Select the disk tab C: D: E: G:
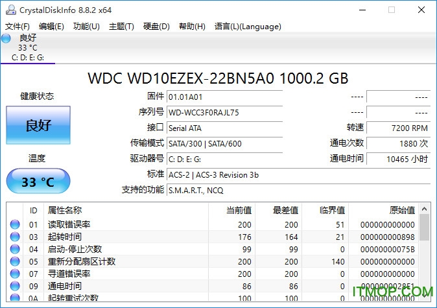Screen dimensions: 437x308 click(28, 48)
